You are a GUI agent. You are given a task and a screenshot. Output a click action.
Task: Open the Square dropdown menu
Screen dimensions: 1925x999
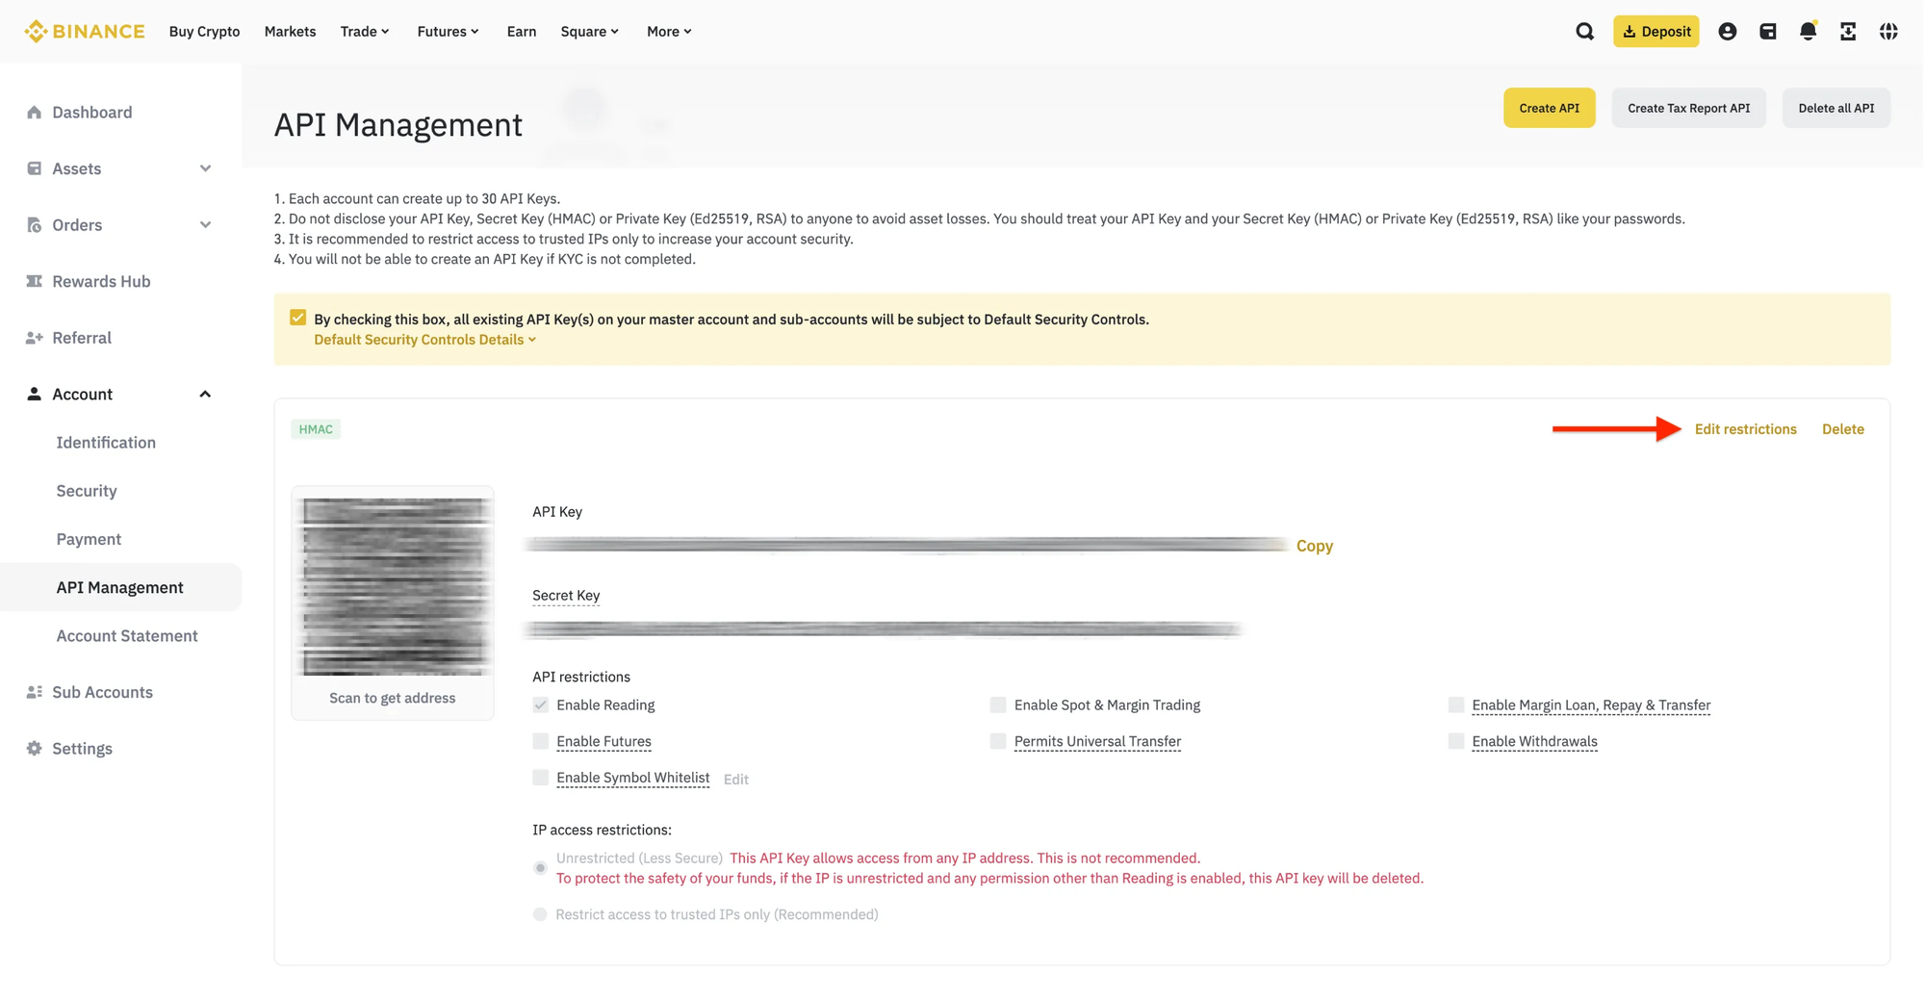click(x=590, y=32)
